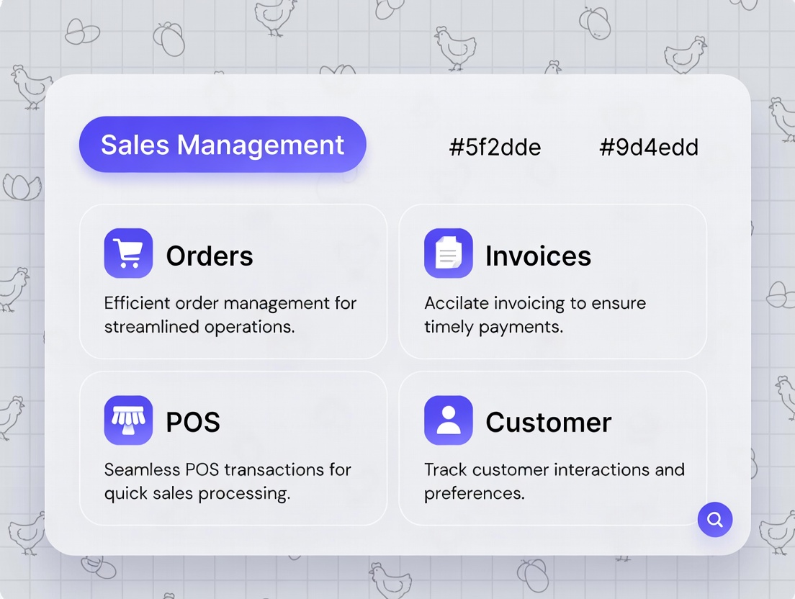Click the Orders heading text
Screen dimensions: 795x599
(210, 256)
